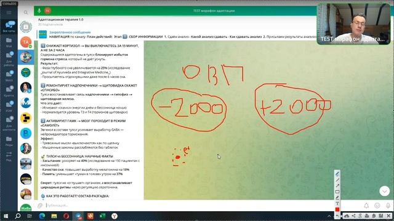Select the arrow annotation tool
The width and height of the screenshot is (394, 221).
337,185
